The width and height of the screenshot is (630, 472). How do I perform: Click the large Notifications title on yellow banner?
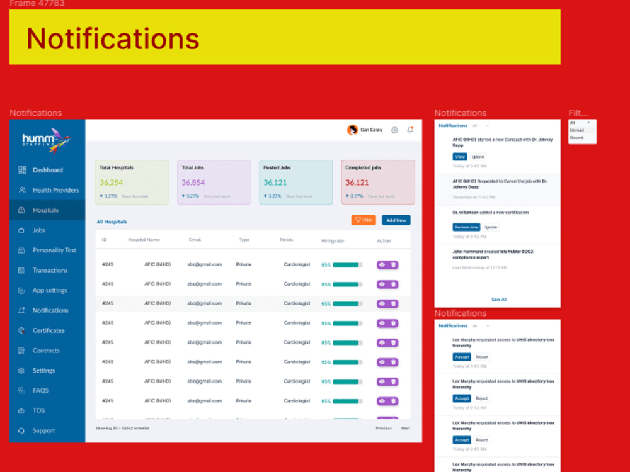tap(113, 38)
